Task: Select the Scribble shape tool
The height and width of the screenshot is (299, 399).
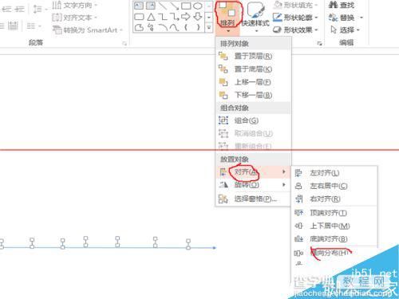Action: click(151, 27)
